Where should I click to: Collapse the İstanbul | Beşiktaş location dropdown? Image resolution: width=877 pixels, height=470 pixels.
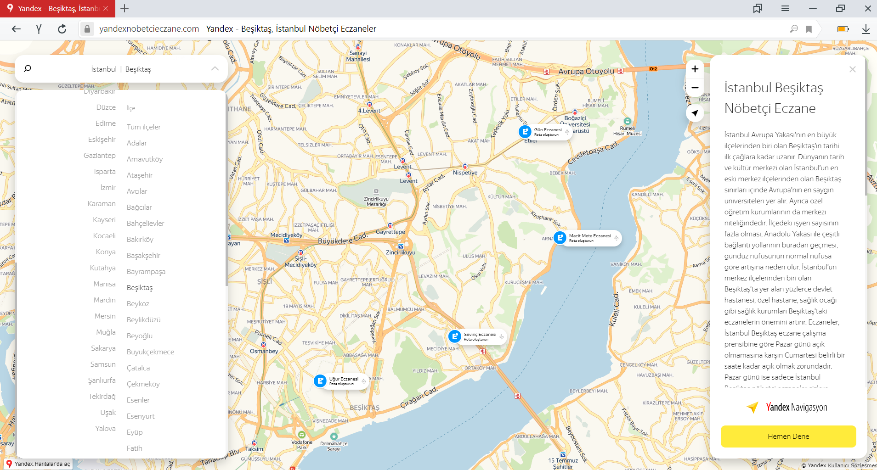(215, 69)
